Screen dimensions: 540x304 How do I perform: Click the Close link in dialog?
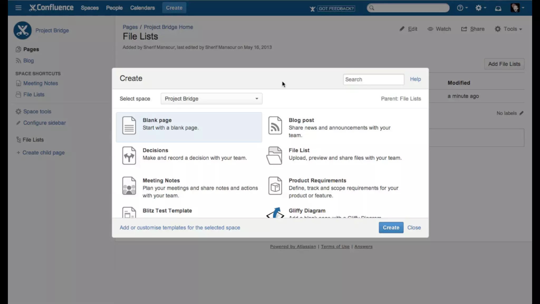tap(414, 227)
